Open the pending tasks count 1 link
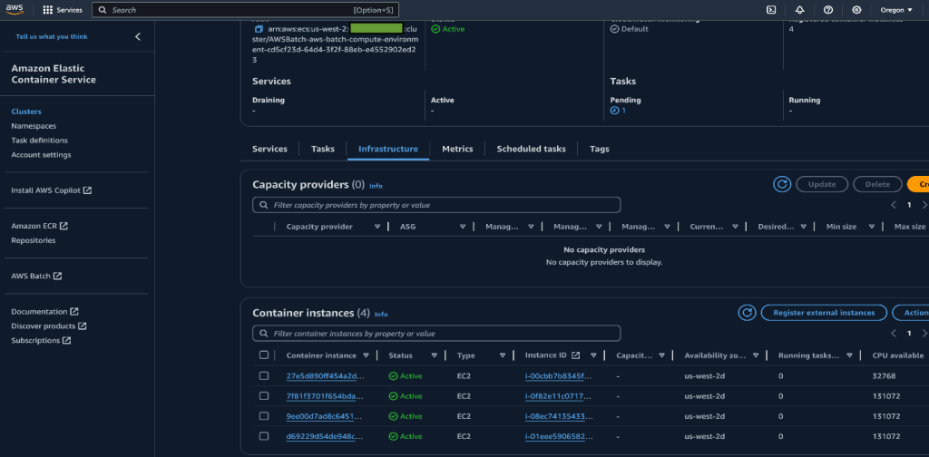This screenshot has height=457, width=929. 623,111
